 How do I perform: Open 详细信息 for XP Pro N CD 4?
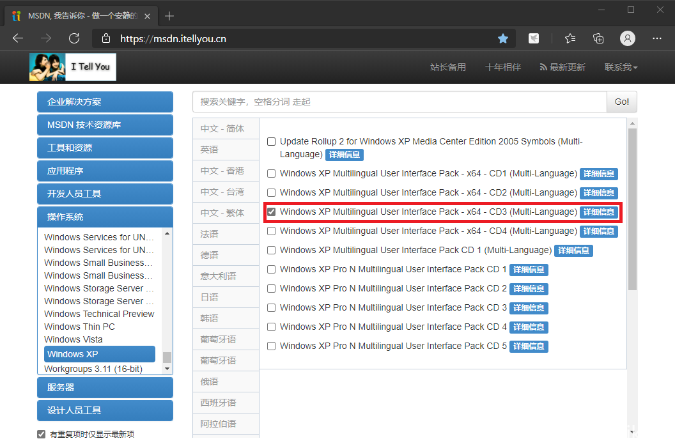[x=529, y=327]
